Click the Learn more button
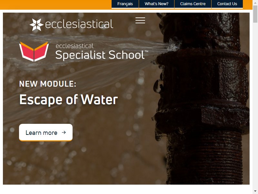Viewport: 258px width, 194px height. tap(46, 133)
